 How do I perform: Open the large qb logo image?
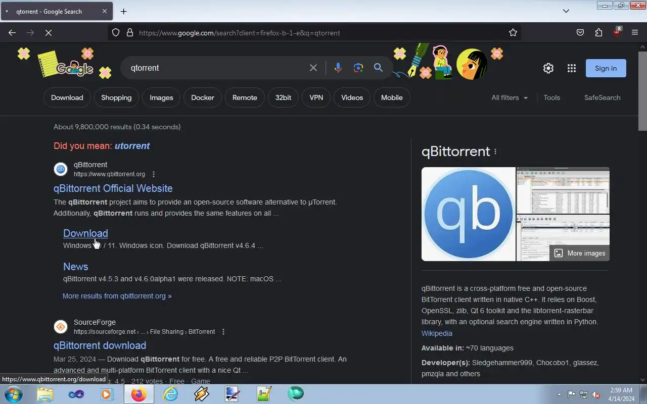pyautogui.click(x=468, y=214)
